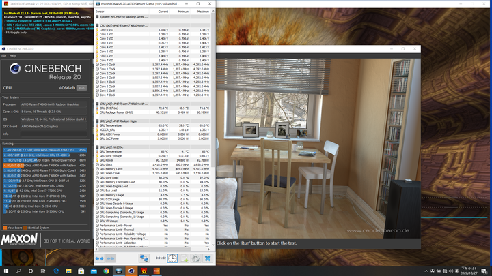Click HWiNFO Sensor column header
Image resolution: width=492 pixels, height=276 pixels.
(122, 12)
